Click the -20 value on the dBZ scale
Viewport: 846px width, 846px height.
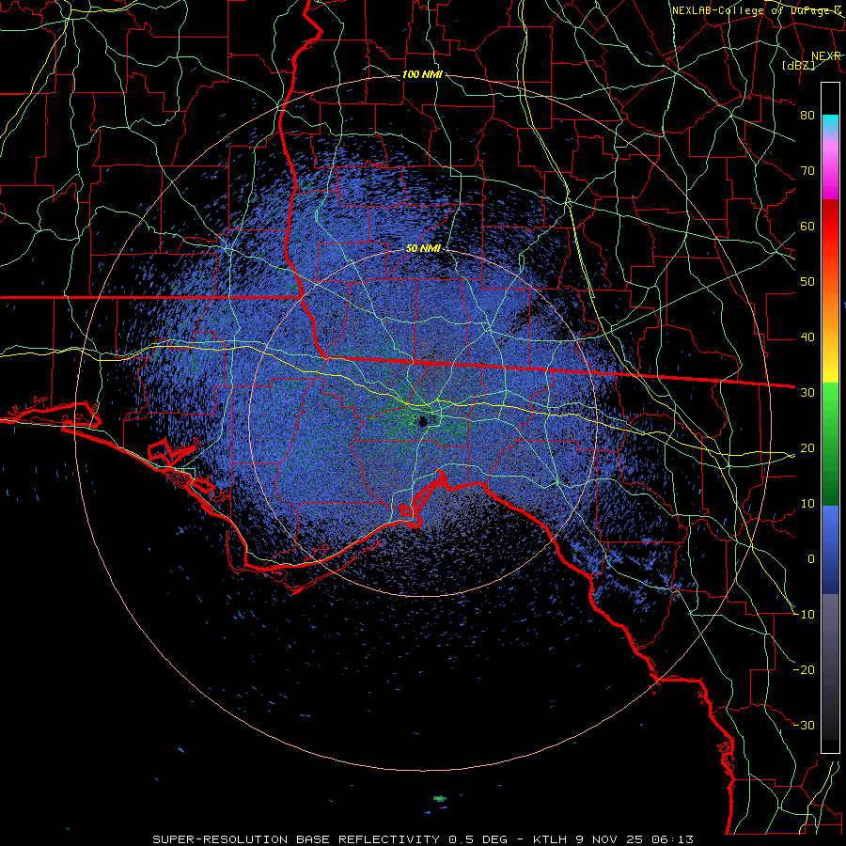[804, 670]
